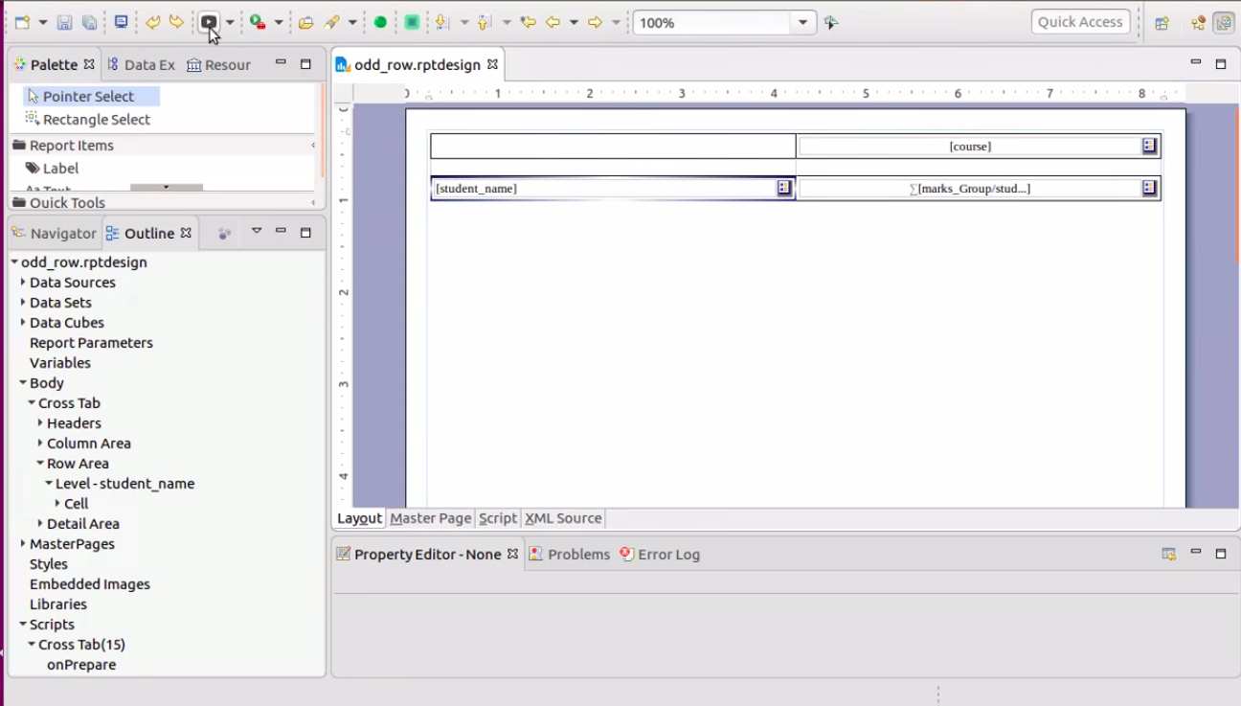1241x706 pixels.
Task: Expand the Data Sources tree node
Action: coord(23,283)
